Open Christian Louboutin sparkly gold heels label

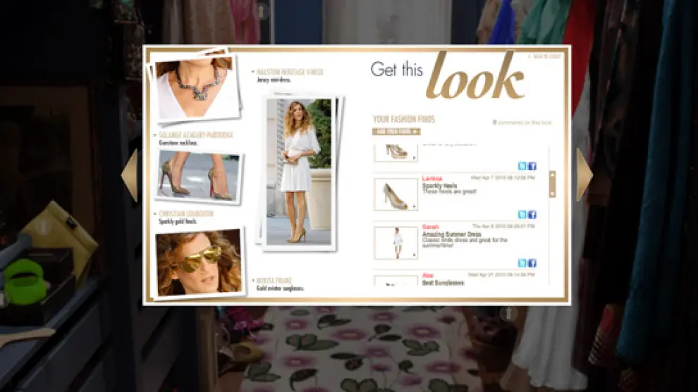[186, 214]
